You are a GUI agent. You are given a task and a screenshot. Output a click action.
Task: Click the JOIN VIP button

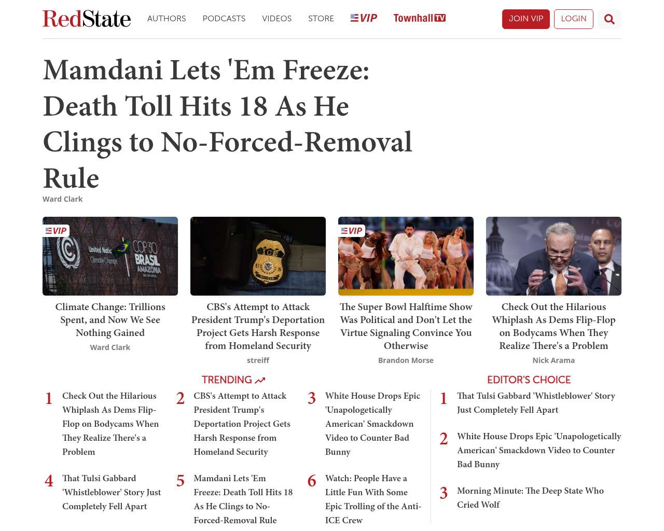(x=525, y=19)
